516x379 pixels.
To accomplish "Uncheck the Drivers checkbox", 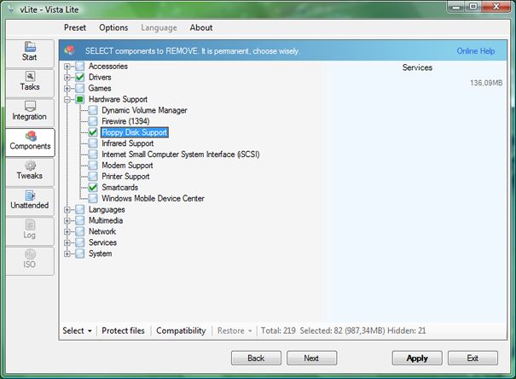I will click(x=79, y=78).
